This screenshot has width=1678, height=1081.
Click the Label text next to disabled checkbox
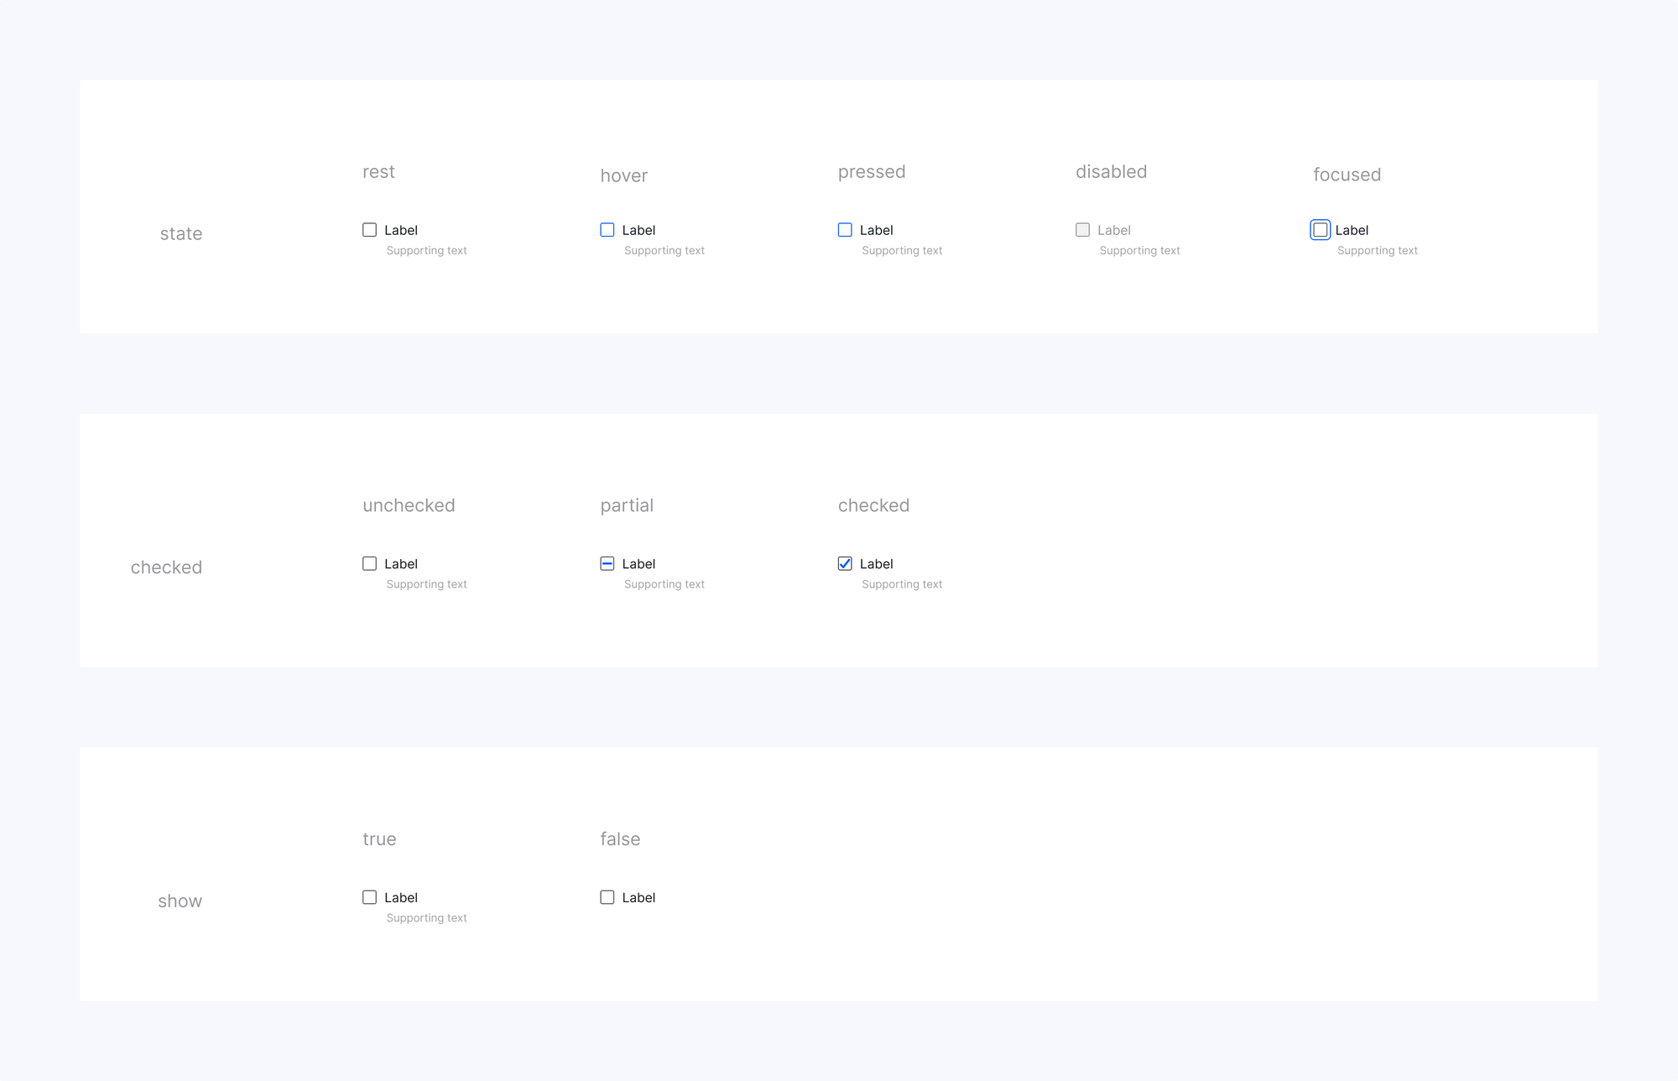point(1113,230)
